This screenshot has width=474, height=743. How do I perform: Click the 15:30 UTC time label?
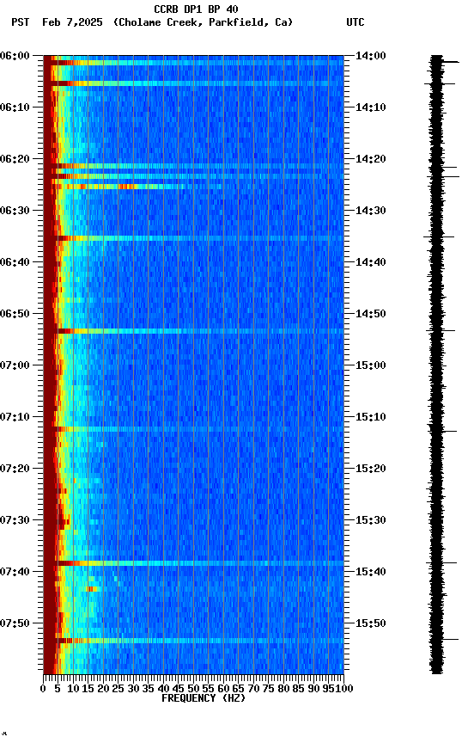click(x=371, y=521)
